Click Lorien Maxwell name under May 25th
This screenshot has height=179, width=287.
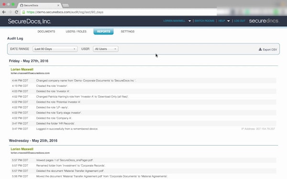tap(22, 149)
